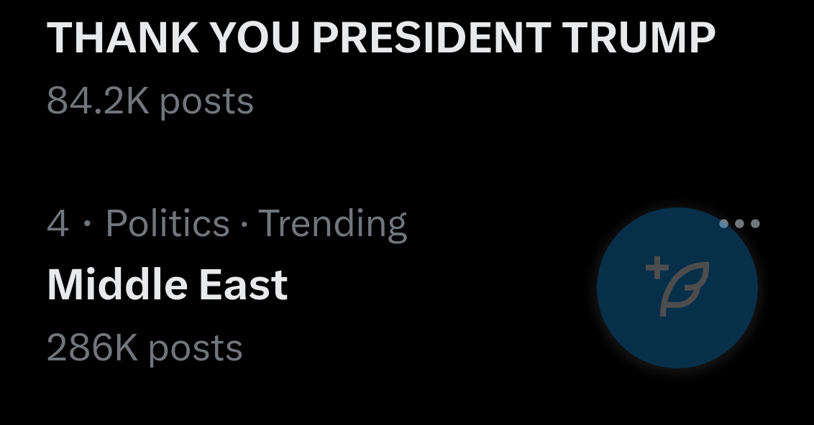Tap THANK YOU at the start of the trend
The width and height of the screenshot is (814, 425).
[x=174, y=37]
